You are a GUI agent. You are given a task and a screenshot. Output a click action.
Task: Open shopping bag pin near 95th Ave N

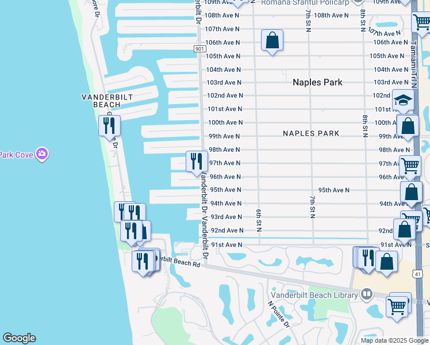click(x=412, y=193)
